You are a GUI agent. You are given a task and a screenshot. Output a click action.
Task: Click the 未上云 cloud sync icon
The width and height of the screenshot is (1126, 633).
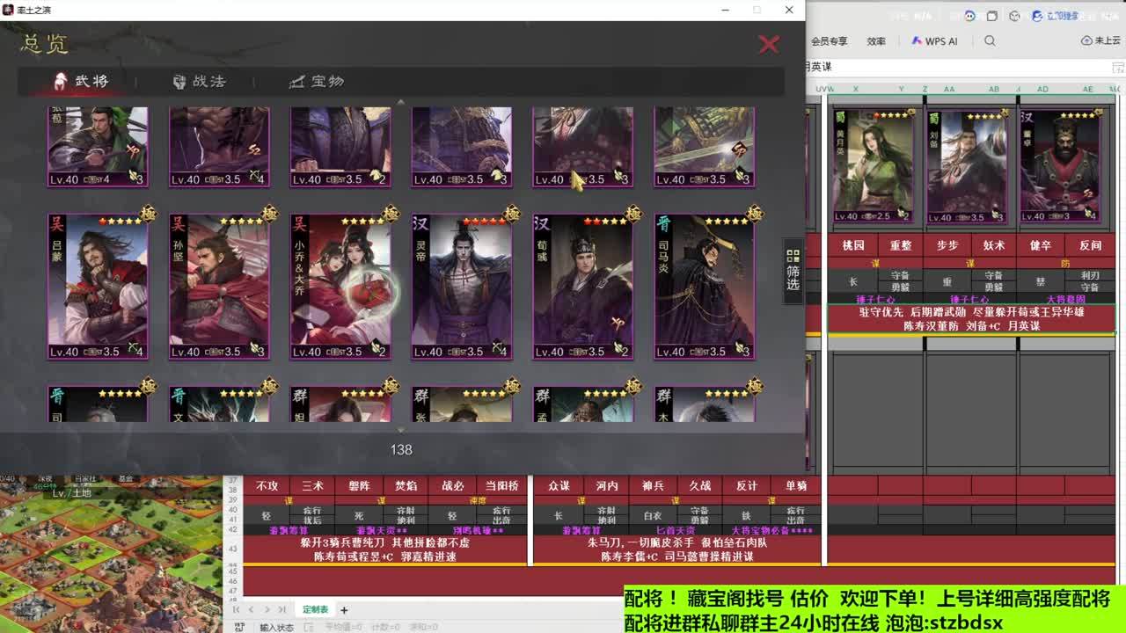point(1100,41)
